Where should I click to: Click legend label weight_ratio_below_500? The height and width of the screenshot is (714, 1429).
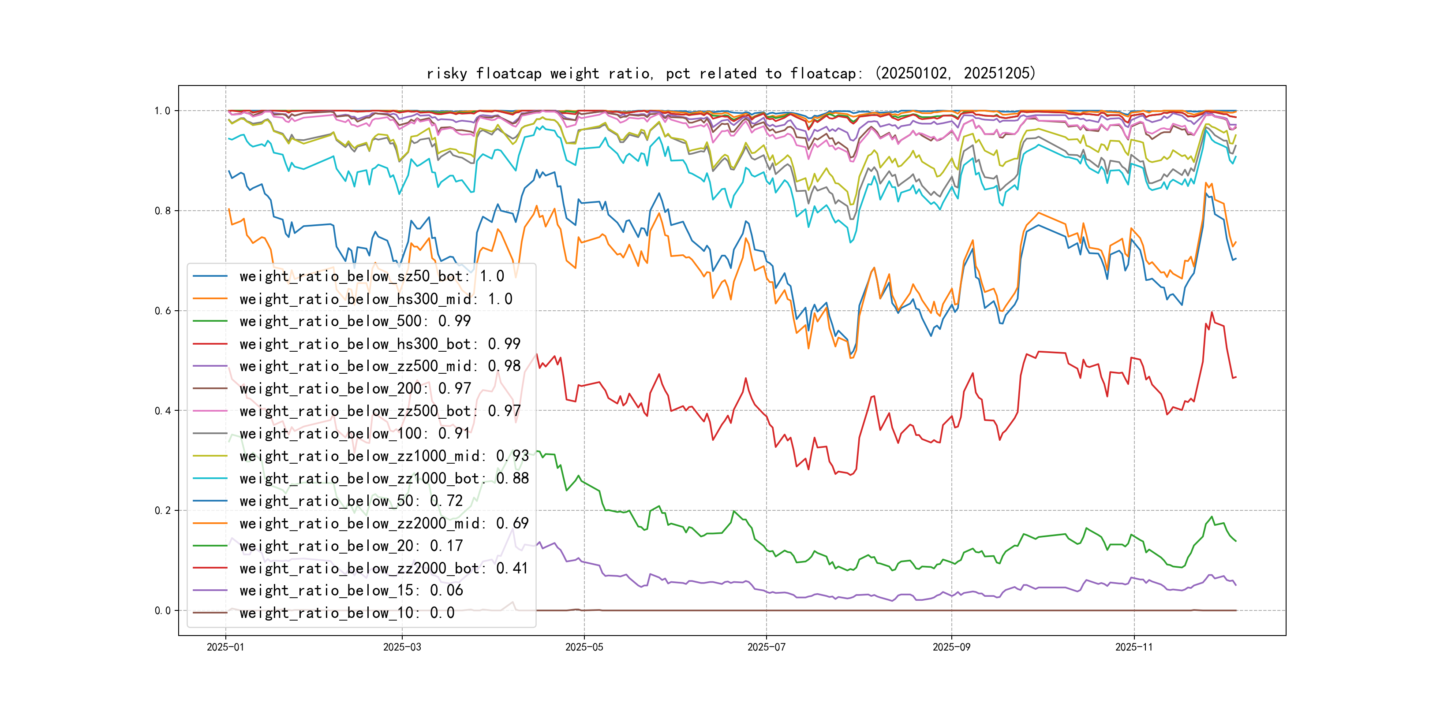click(355, 321)
